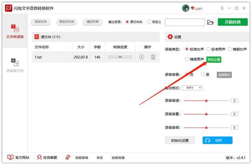Click the green 其他主播 button
This screenshot has height=165, width=252.
(214, 60)
